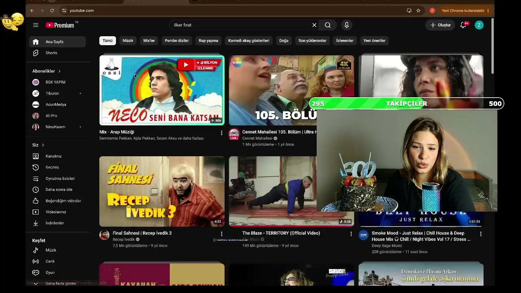Open Beğendiğim videolar liked videos

point(57,201)
